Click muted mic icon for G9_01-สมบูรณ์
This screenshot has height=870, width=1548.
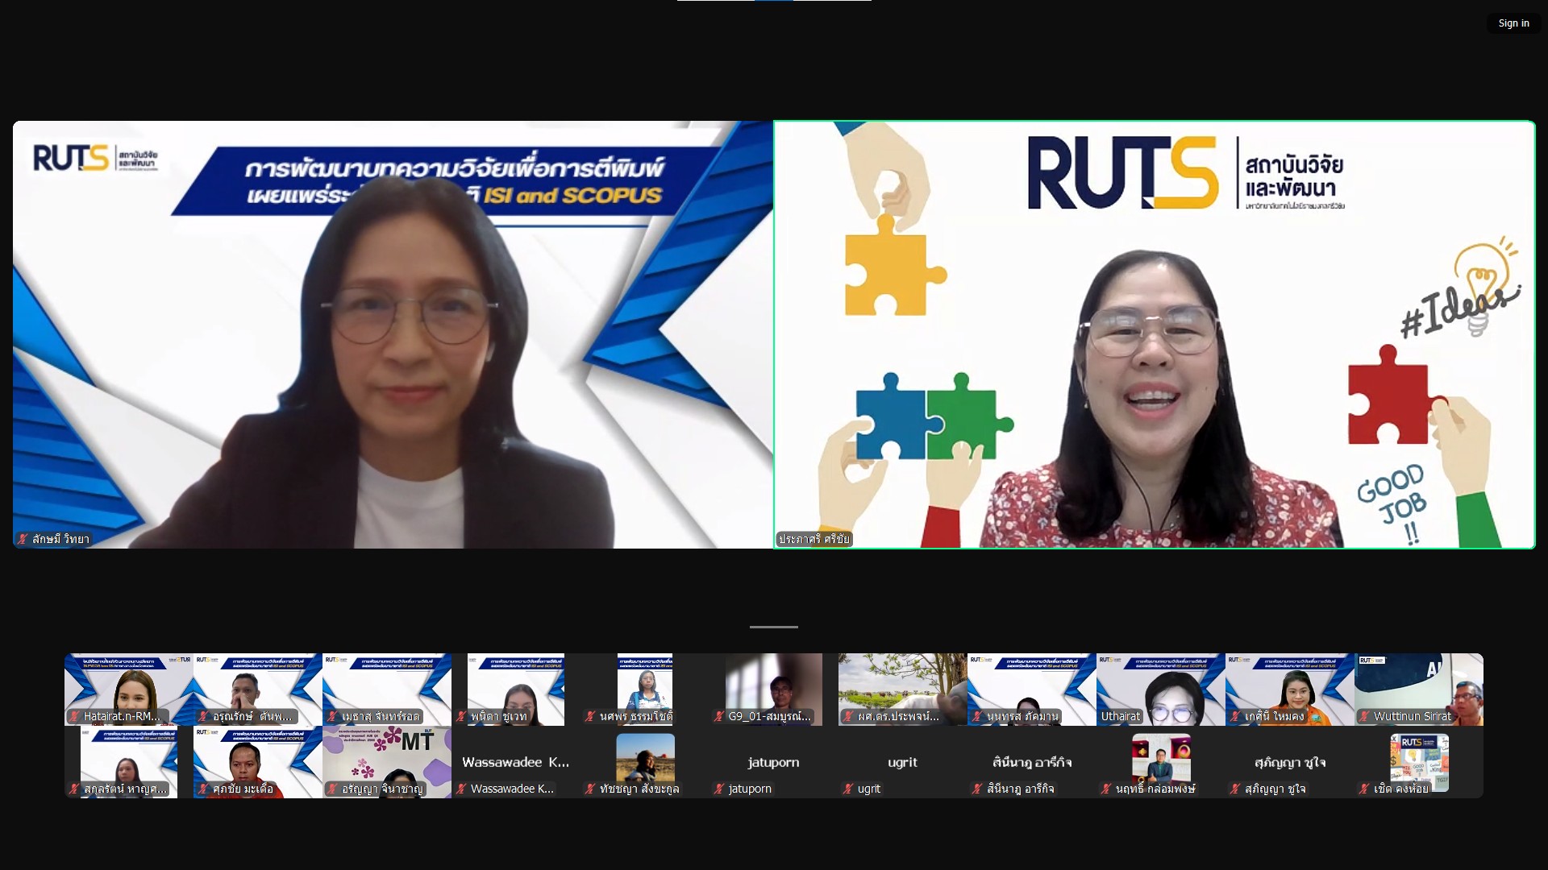tap(719, 716)
